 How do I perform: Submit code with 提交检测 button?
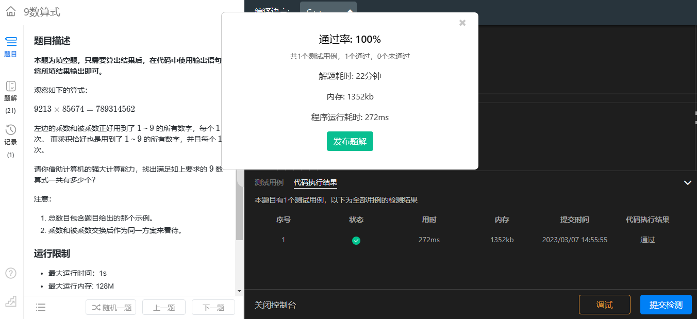tap(666, 305)
